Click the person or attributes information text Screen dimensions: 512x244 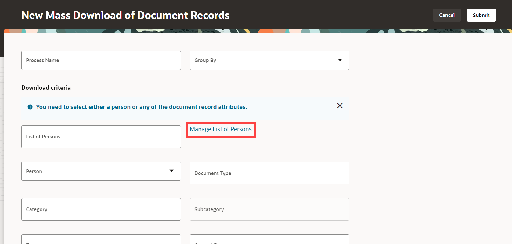pos(142,107)
